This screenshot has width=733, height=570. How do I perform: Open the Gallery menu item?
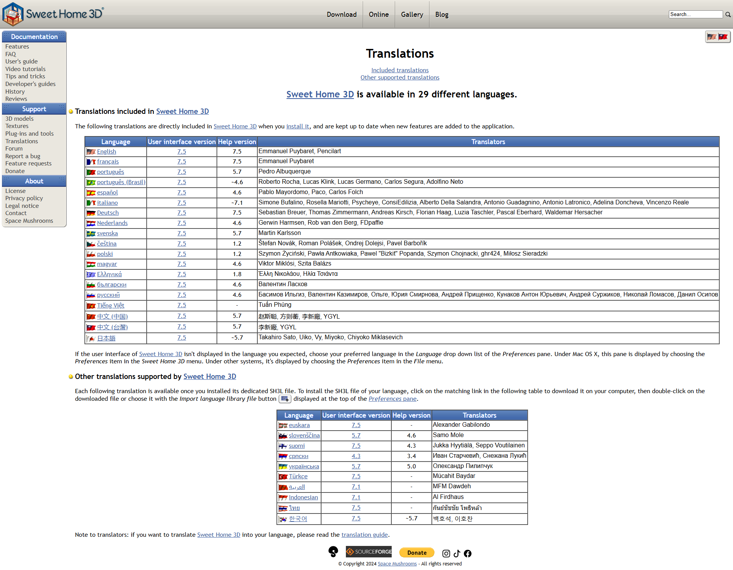(x=412, y=15)
